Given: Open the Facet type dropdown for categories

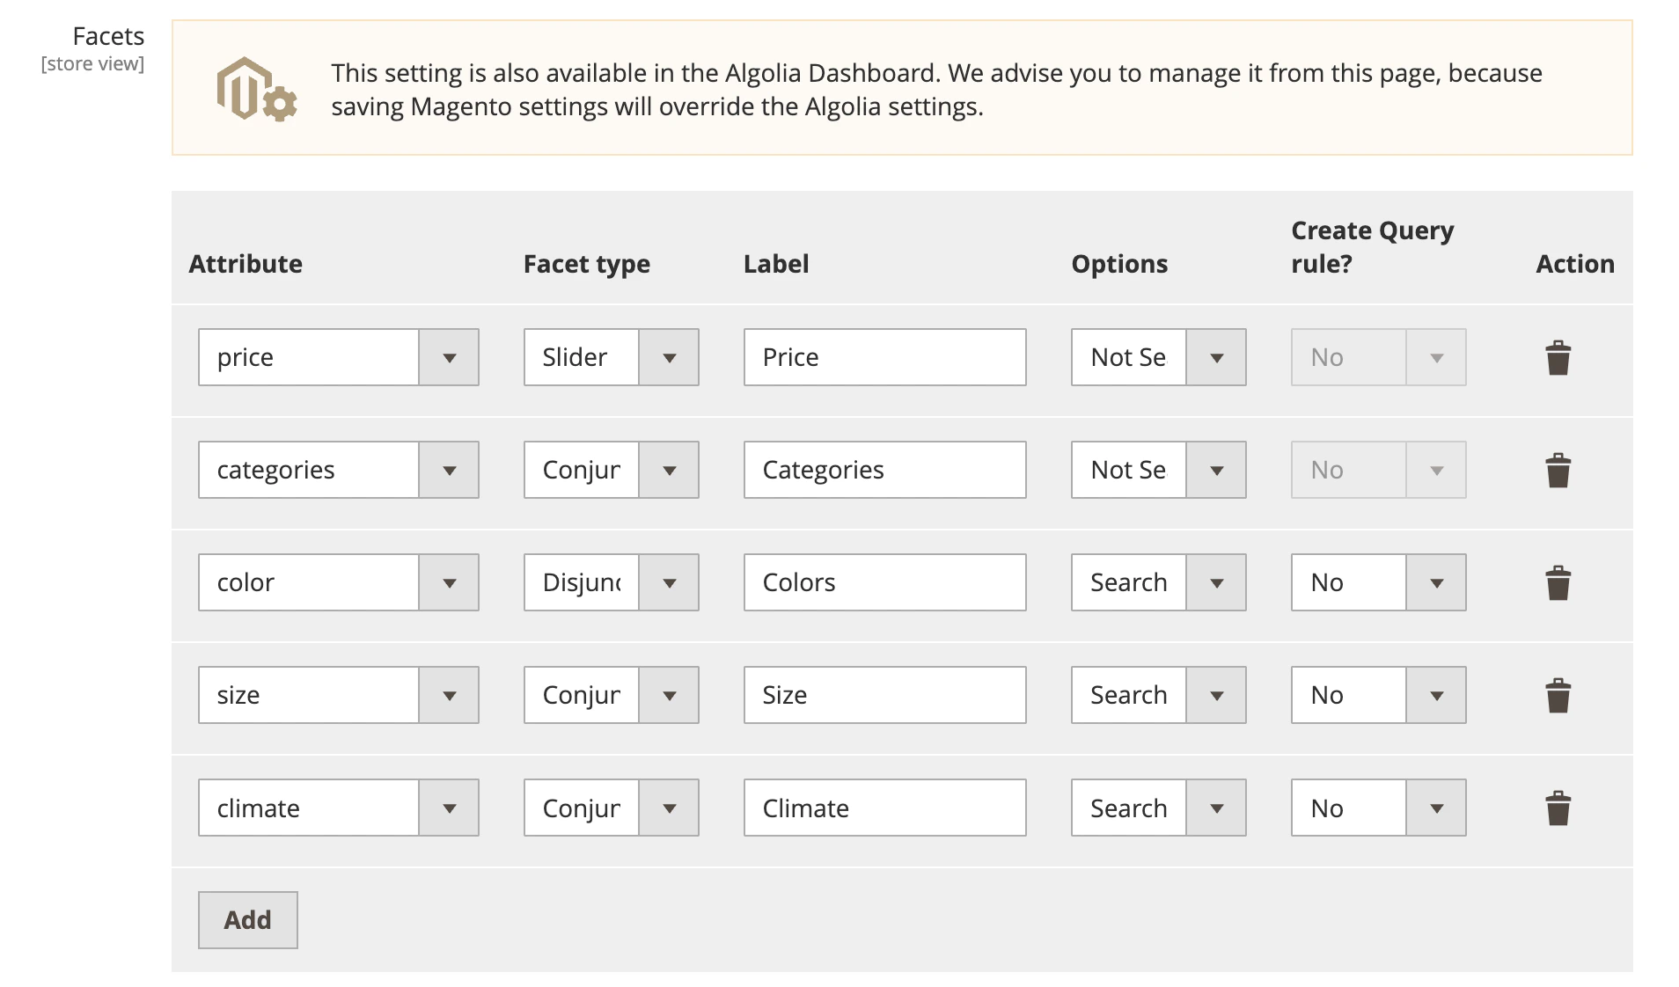Looking at the screenshot, I should pyautogui.click(x=671, y=470).
